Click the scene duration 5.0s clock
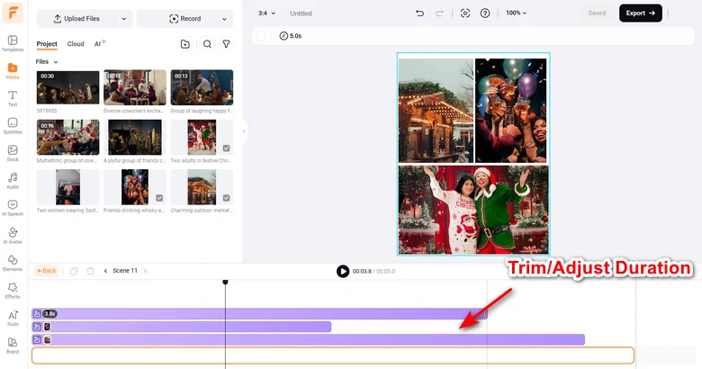The height and width of the screenshot is (369, 702). point(291,36)
